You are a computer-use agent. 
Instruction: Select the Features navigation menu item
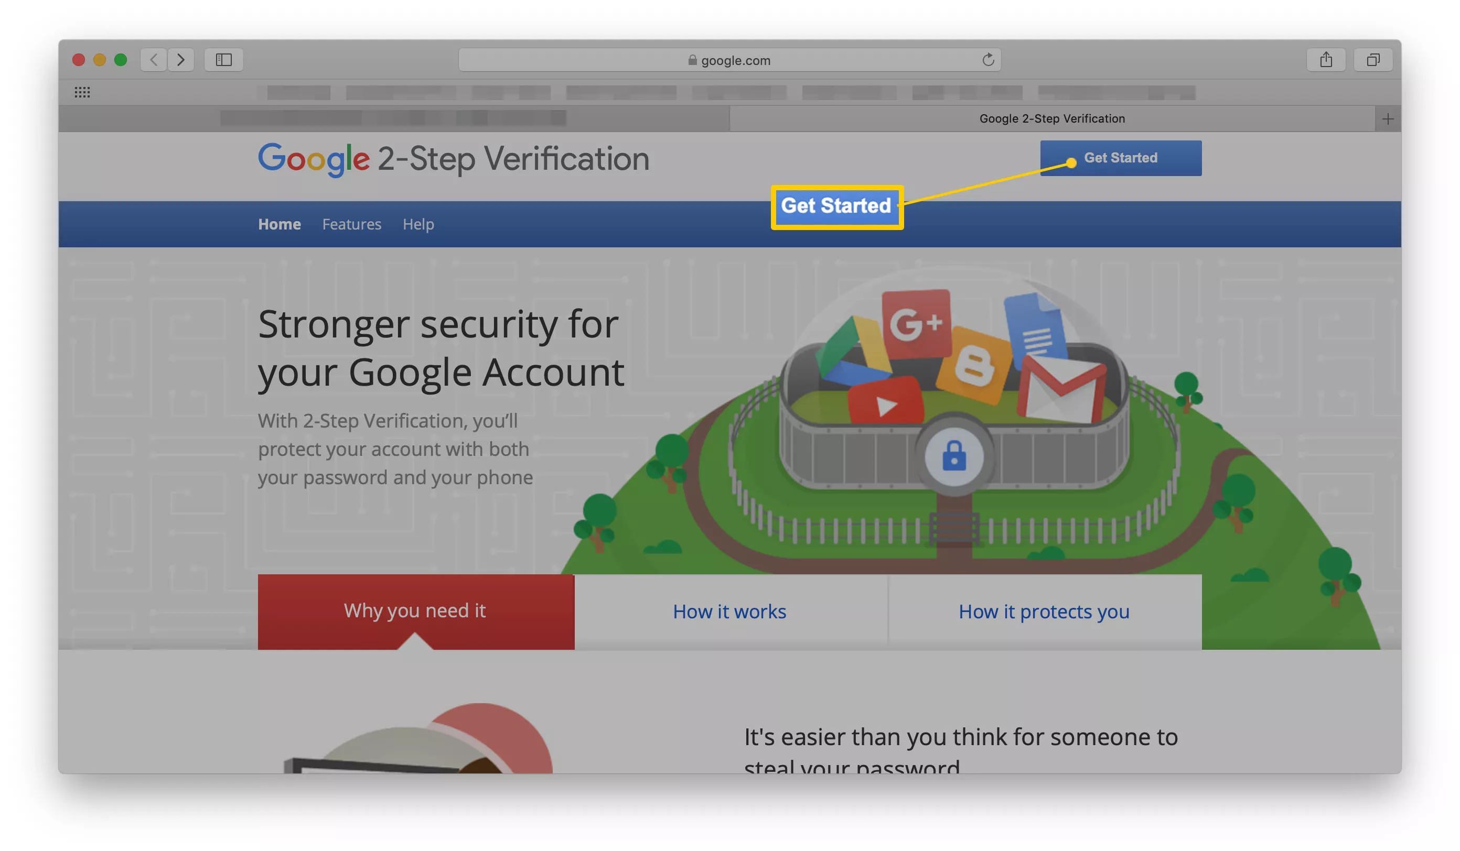pos(351,224)
